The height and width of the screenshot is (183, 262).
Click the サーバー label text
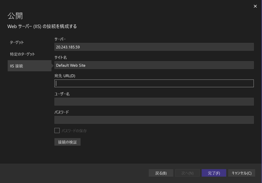pyautogui.click(x=60, y=39)
